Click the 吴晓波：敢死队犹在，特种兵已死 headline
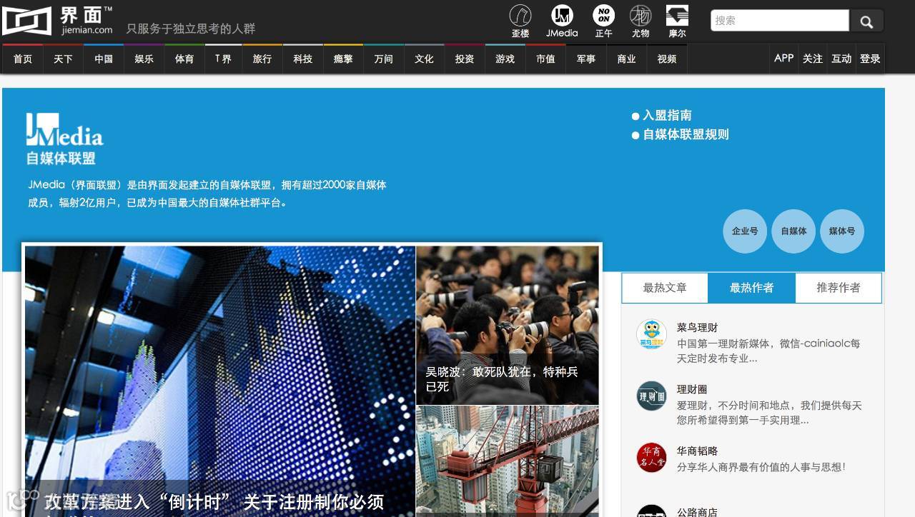This screenshot has height=517, width=915. pos(502,379)
